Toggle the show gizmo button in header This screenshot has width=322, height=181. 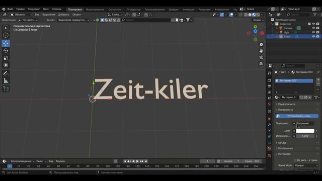222,15
